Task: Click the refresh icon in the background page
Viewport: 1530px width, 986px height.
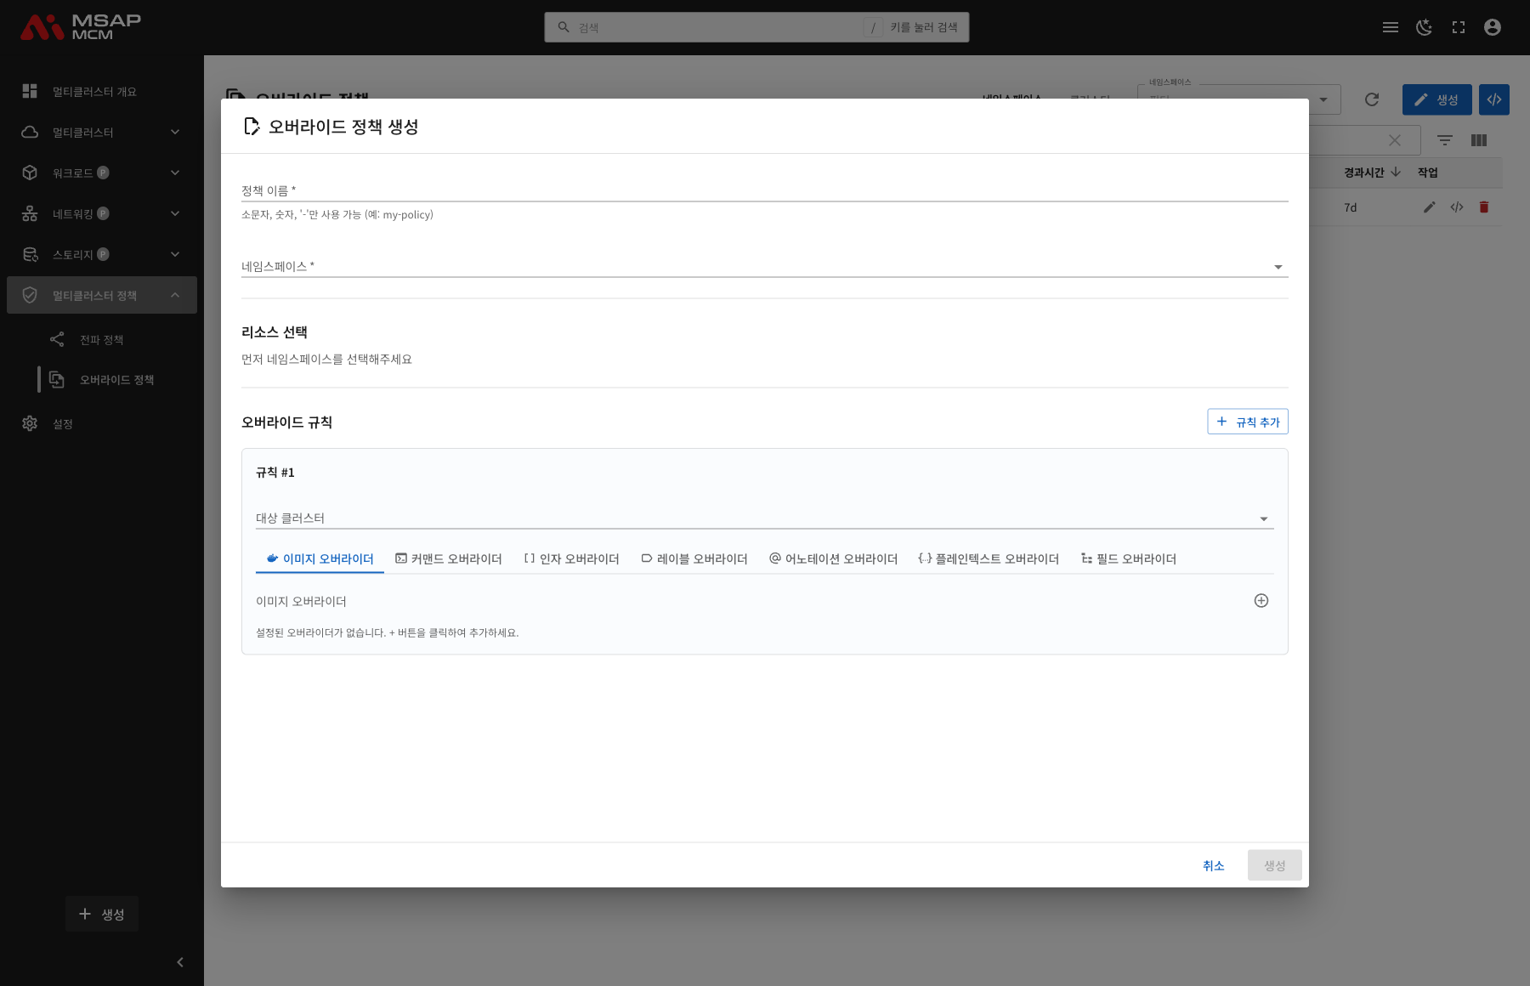Action: tap(1372, 99)
